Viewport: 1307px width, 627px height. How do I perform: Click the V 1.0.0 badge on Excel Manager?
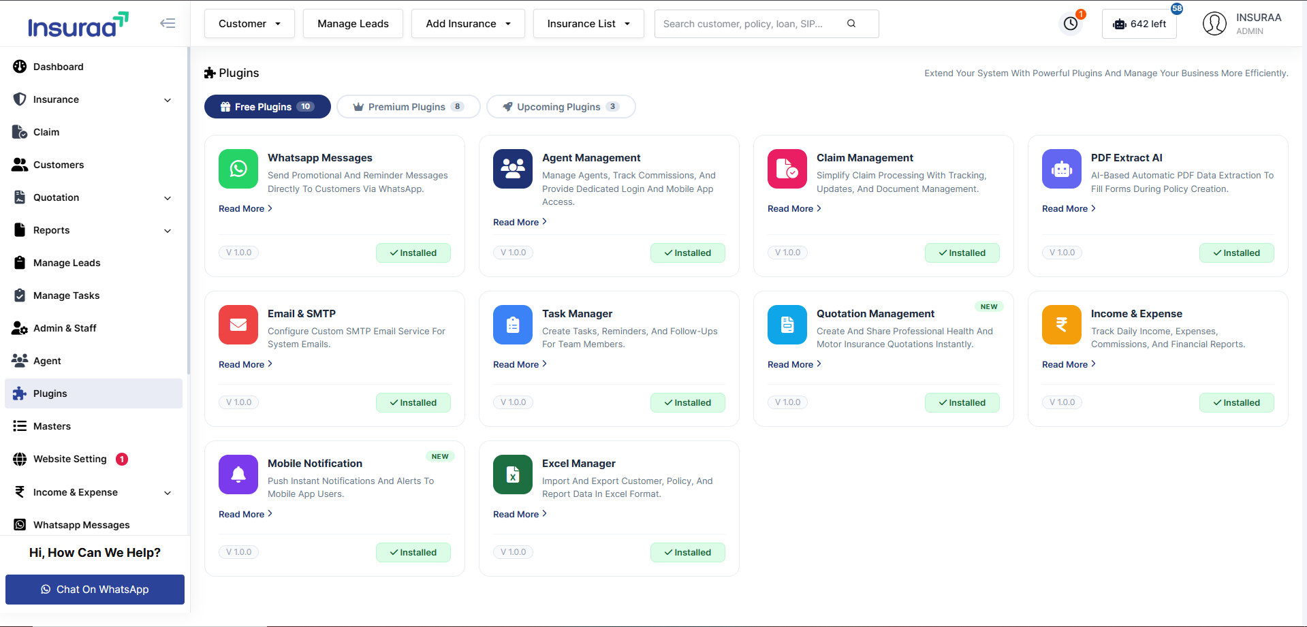tap(513, 552)
